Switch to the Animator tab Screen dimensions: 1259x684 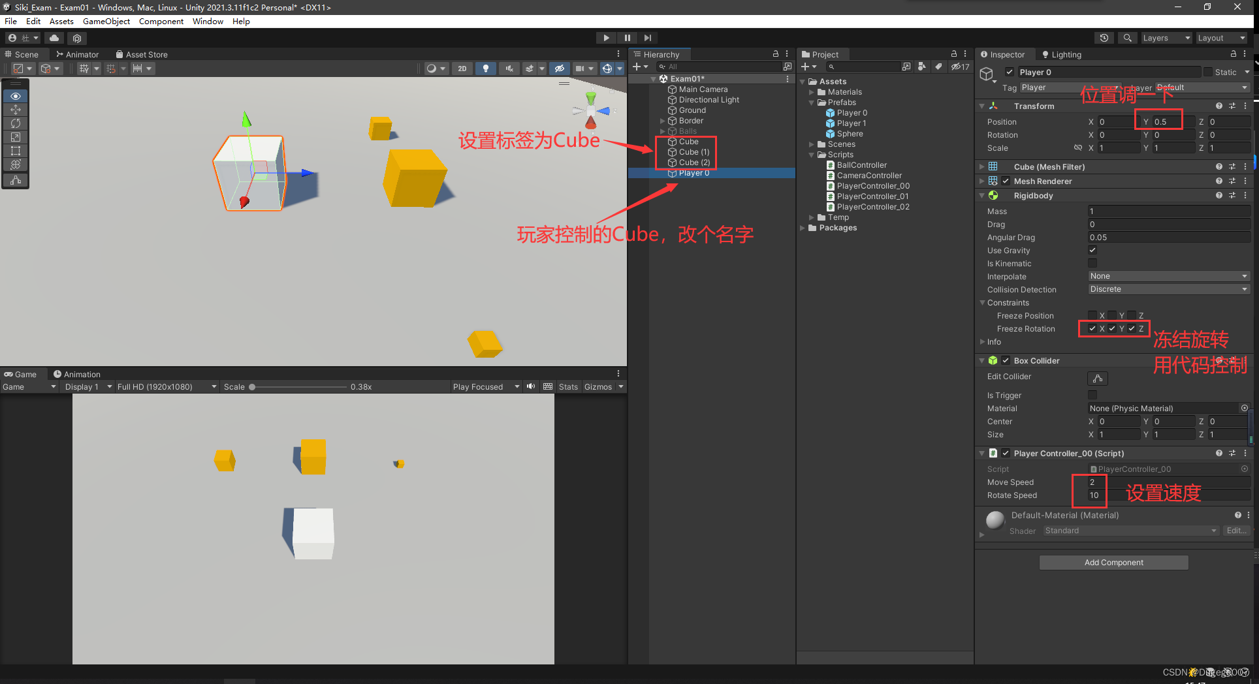click(77, 55)
